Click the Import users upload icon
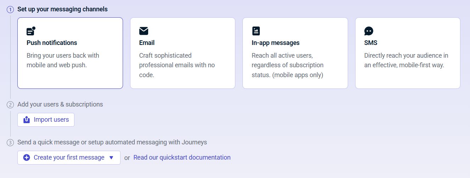Screen dimensions: 470x178 tap(27, 120)
